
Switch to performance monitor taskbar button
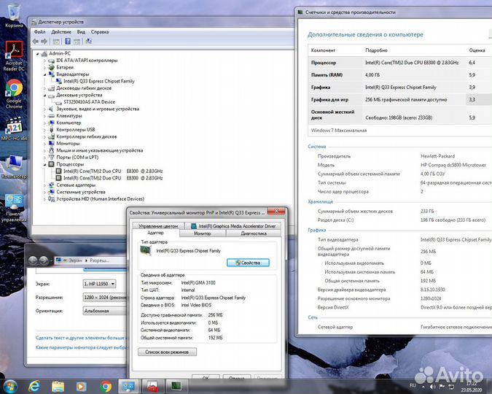pos(176,386)
